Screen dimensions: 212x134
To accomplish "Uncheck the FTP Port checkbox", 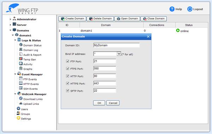I will tap(67, 61).
